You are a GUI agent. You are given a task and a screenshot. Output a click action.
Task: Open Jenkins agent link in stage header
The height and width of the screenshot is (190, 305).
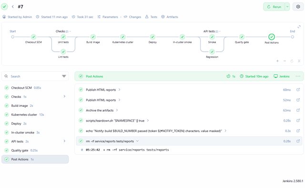pos(282,76)
